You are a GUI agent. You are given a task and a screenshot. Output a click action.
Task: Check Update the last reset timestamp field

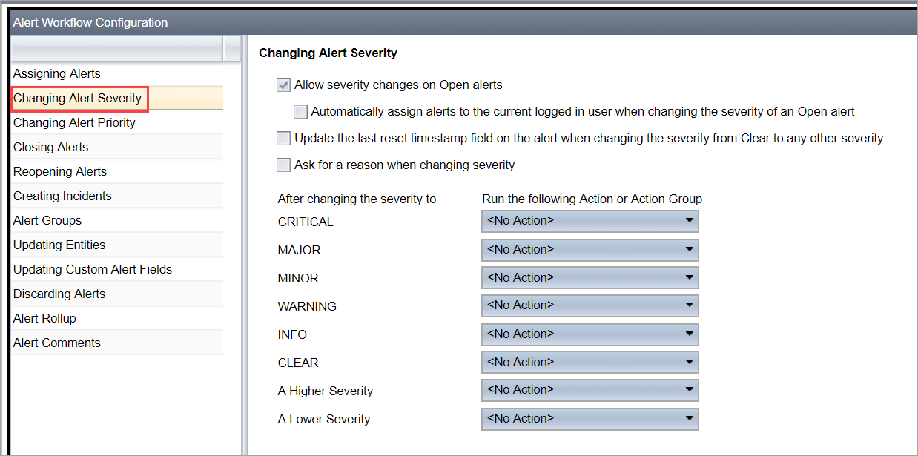(283, 139)
